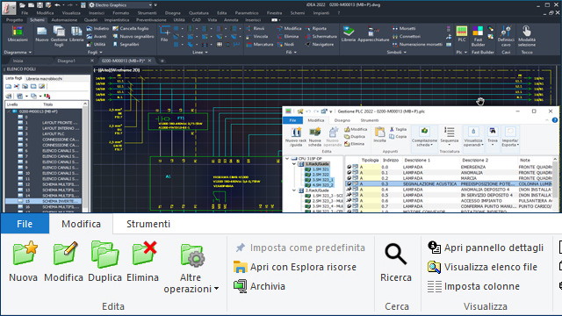Click the Filo wire tool
Viewport: 562px width, 316px height.
coord(164,34)
